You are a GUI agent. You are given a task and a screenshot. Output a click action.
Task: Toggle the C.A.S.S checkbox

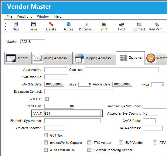(46, 99)
